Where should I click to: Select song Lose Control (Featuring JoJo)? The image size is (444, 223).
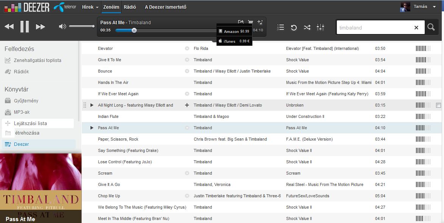click(x=125, y=162)
